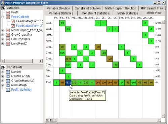Viewport: 168px width, 124px height.
Task: Click the variable icon beside LandRent(f)
Action: 8,43
